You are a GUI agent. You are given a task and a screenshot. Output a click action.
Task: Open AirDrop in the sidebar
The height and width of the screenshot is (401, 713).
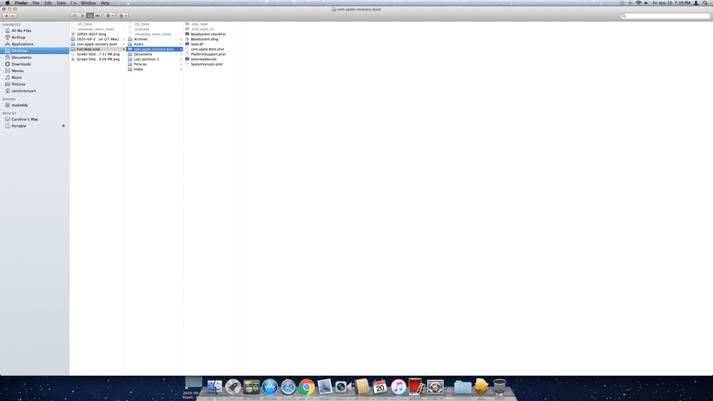coord(18,37)
